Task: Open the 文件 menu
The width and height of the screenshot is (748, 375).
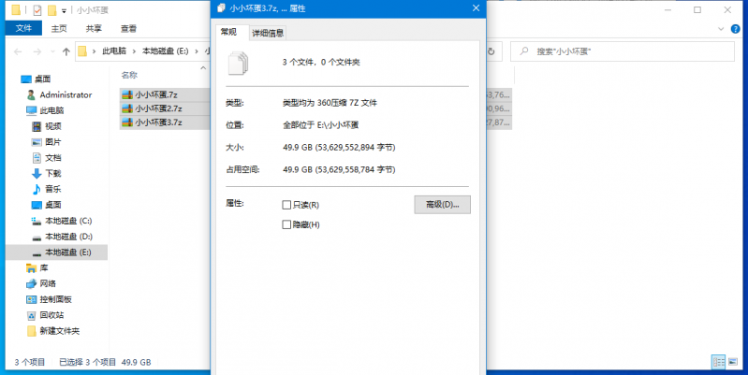Action: 24,28
